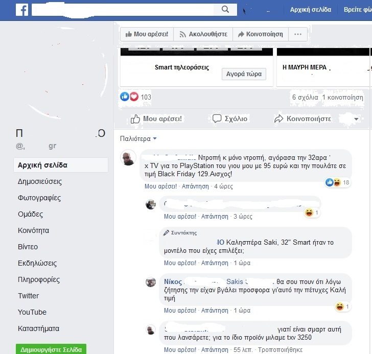Open the 6 σχόλια comments link
Viewport: 372px width, 354px height.
pos(305,97)
